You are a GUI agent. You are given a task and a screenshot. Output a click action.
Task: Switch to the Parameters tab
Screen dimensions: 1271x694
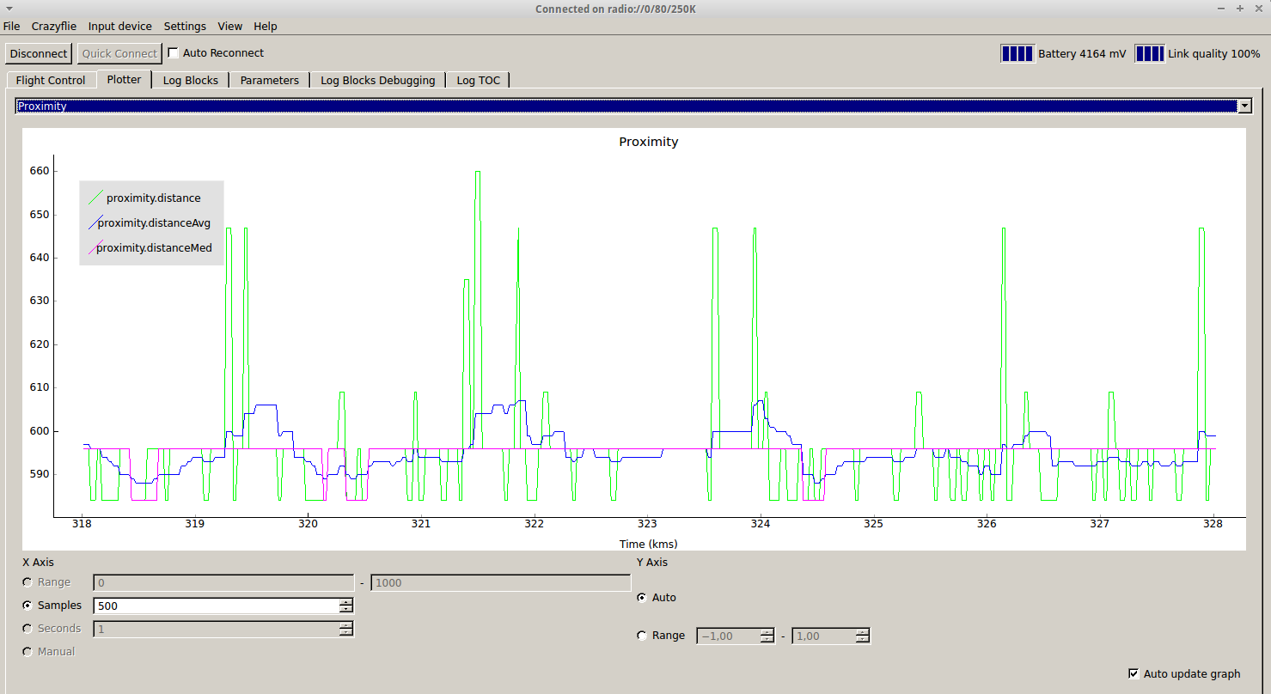[x=269, y=80]
